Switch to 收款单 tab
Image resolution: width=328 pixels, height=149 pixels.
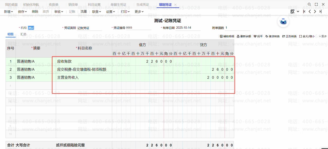tap(54, 5)
